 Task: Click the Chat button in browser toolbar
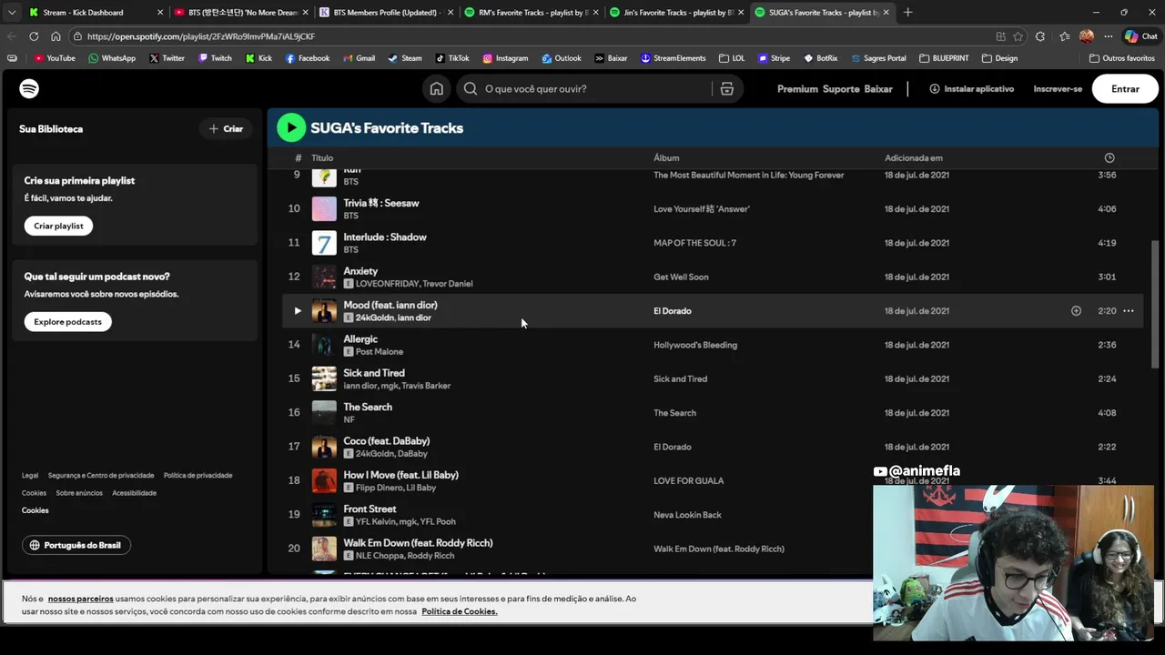pyautogui.click(x=1141, y=36)
